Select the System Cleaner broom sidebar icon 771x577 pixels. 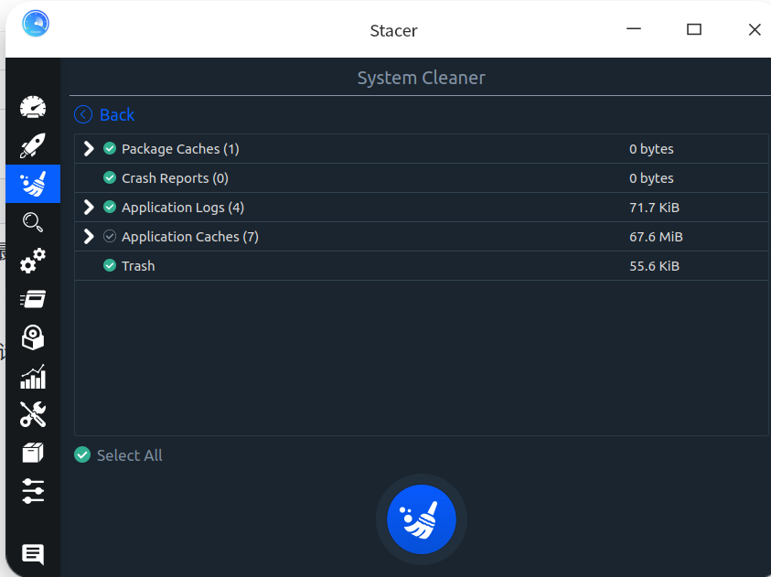[33, 184]
